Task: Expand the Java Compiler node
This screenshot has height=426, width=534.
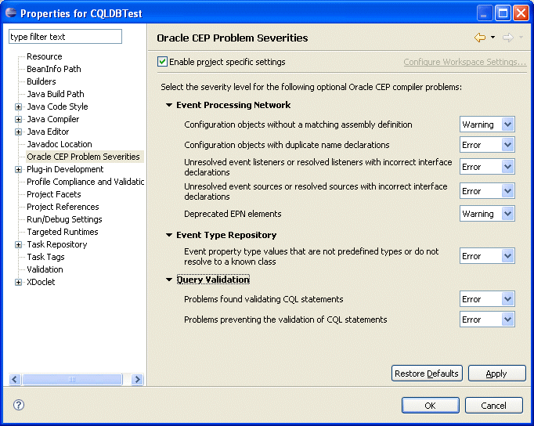Action: [18, 120]
